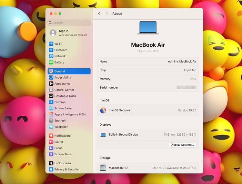Open Display Settings… button

[x=182, y=145]
